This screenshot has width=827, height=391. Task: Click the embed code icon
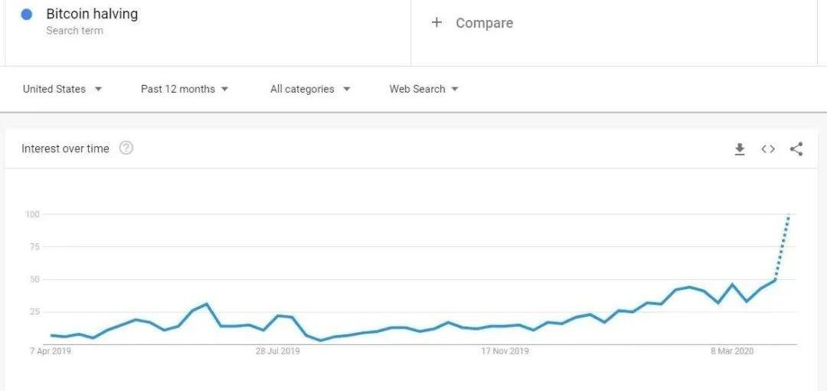(768, 149)
